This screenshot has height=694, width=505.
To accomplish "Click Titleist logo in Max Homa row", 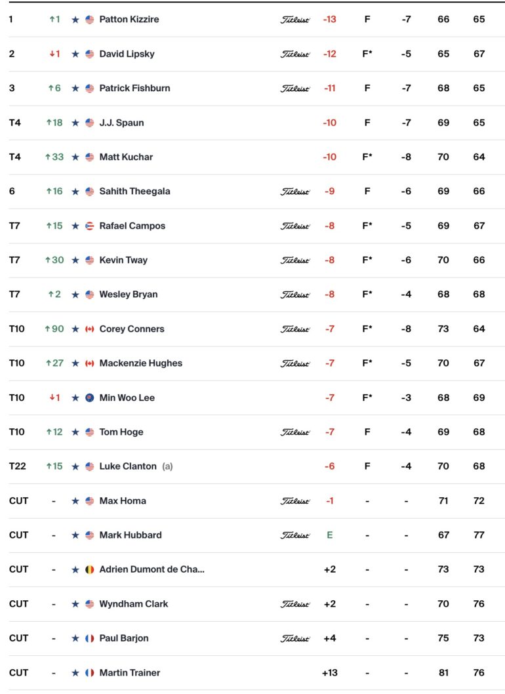I will coord(295,501).
